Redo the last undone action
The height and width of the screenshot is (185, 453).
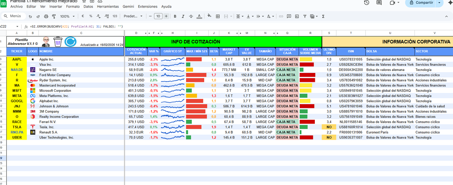[x=38, y=16]
